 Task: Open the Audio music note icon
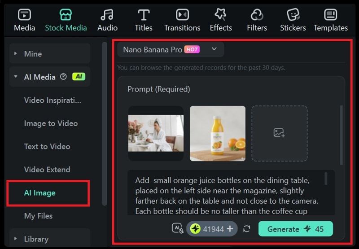(x=107, y=15)
